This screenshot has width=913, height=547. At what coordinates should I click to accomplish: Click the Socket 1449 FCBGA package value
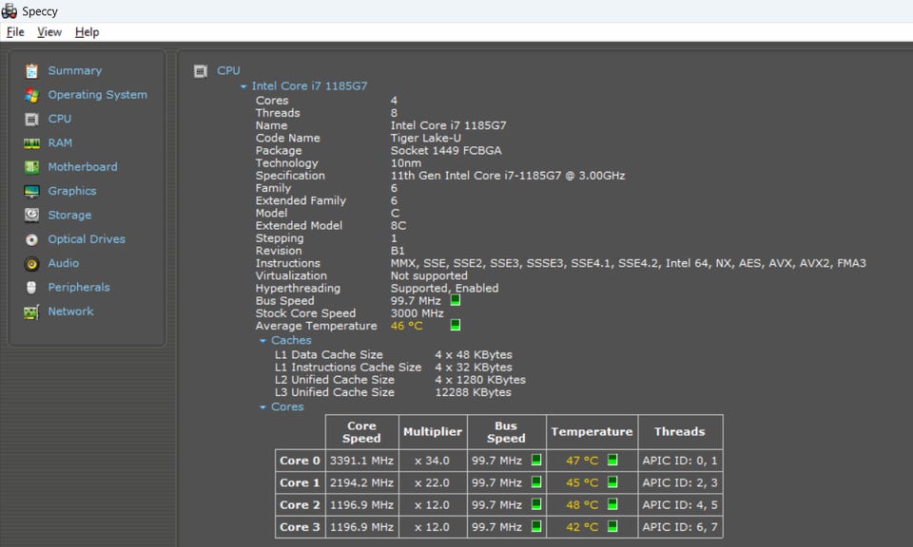click(x=446, y=151)
